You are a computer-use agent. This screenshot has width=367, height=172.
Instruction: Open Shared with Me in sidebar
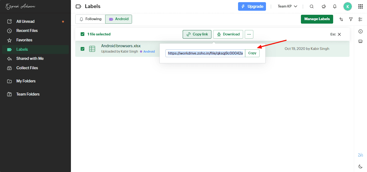coord(30,58)
